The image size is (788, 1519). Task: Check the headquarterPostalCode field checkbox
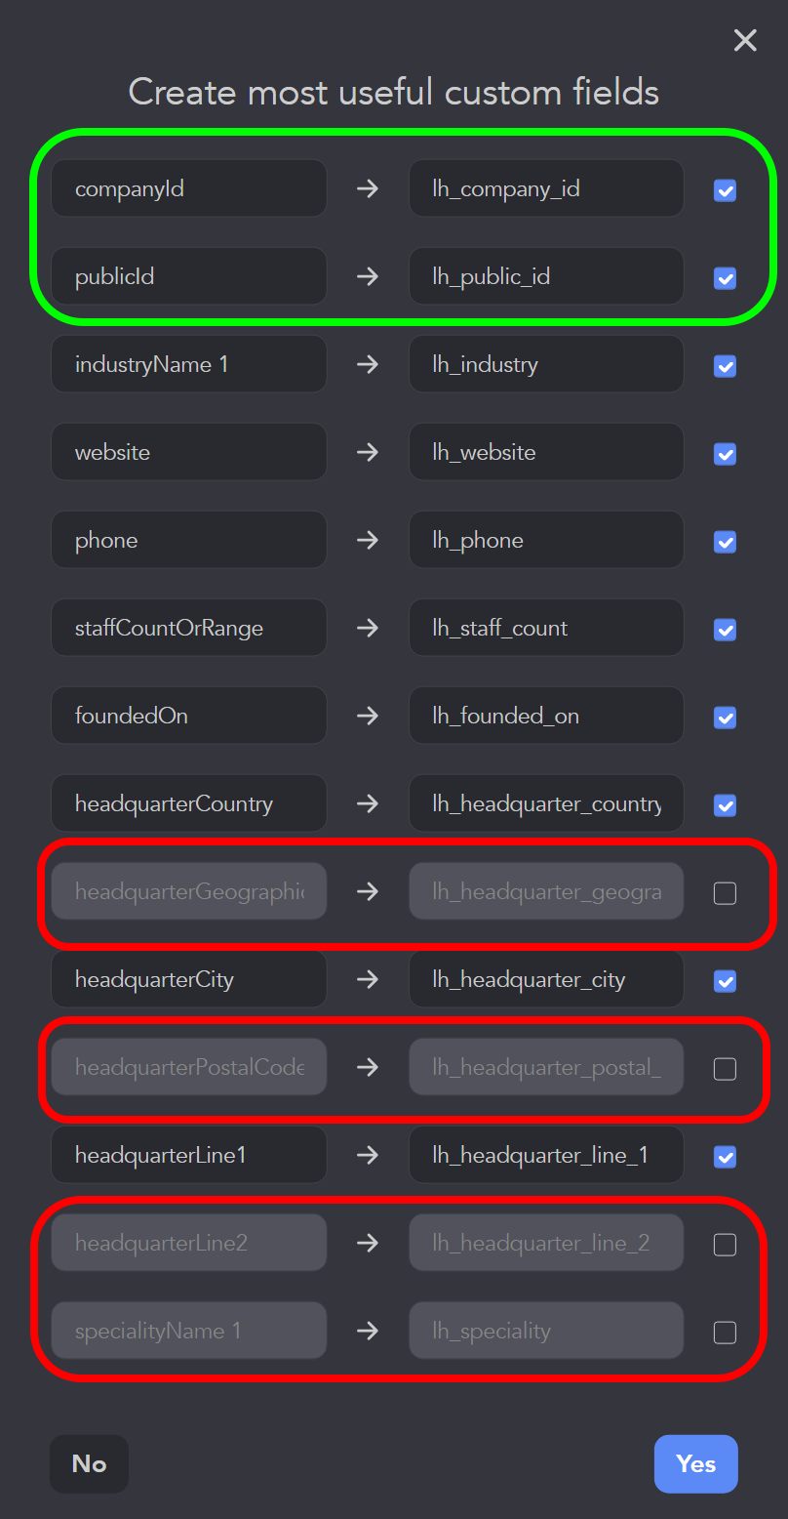pos(725,1069)
